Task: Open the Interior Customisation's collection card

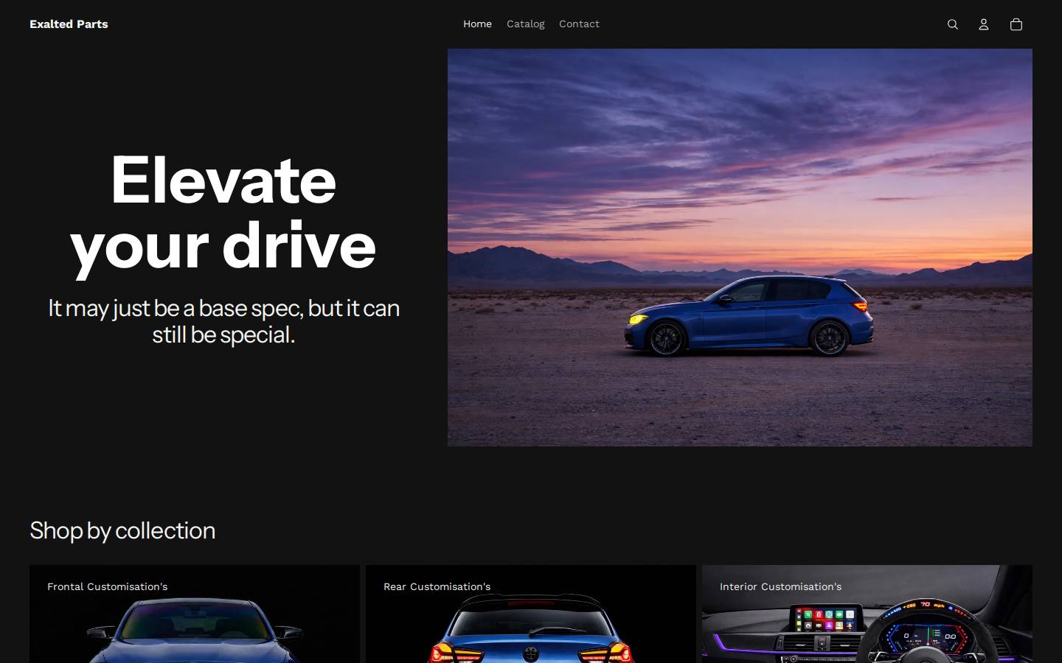Action: tap(867, 614)
